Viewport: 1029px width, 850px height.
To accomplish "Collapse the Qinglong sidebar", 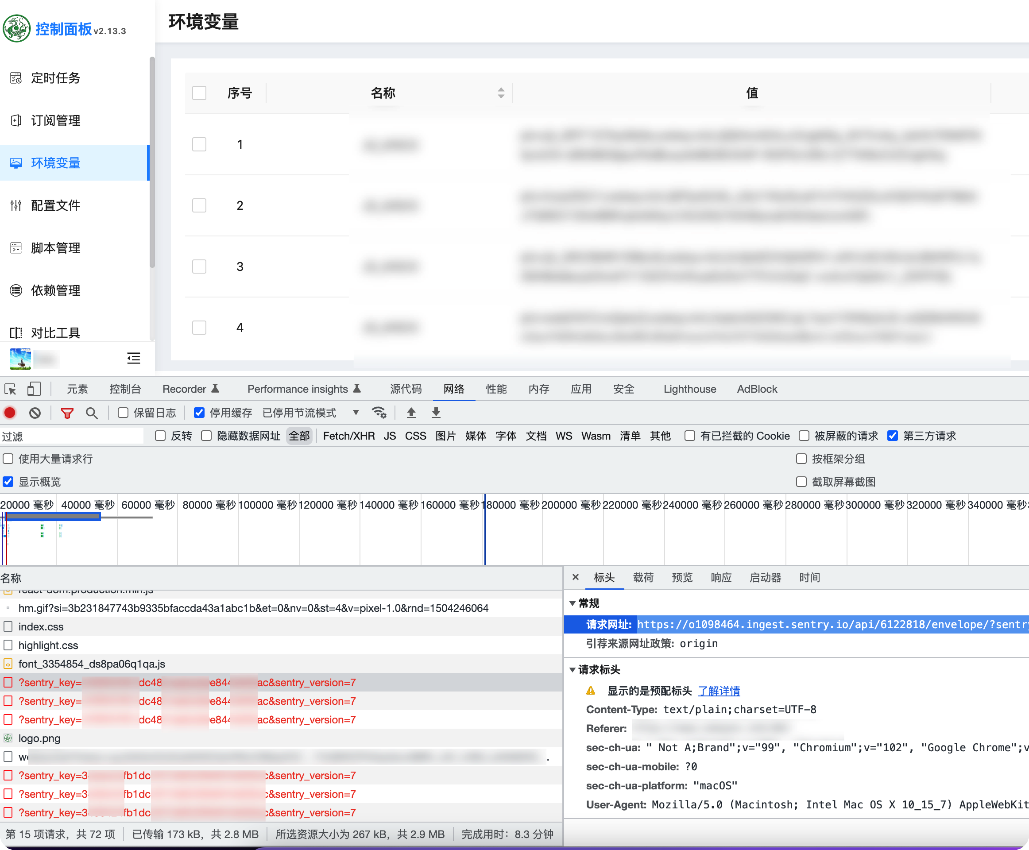I will (x=133, y=358).
